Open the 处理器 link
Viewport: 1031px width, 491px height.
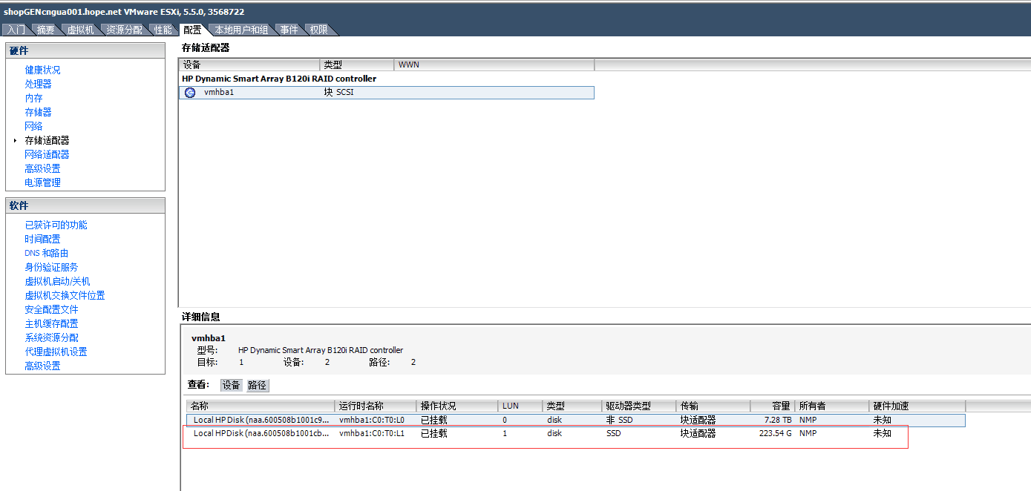[x=38, y=84]
